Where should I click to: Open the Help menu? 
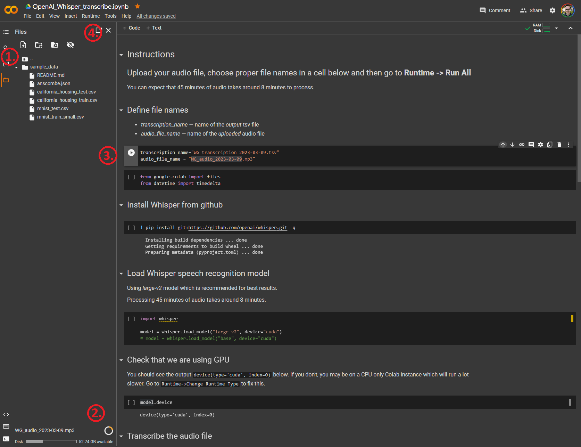point(126,16)
